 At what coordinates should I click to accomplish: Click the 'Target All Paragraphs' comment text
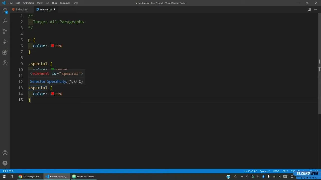pos(58,22)
